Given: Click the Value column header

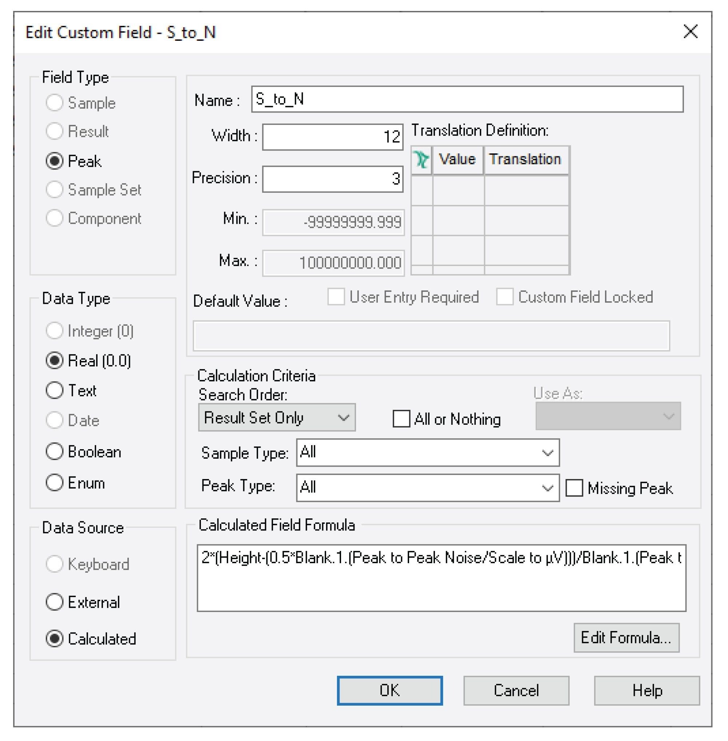Looking at the screenshot, I should [458, 160].
